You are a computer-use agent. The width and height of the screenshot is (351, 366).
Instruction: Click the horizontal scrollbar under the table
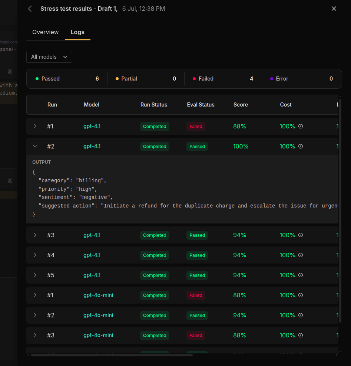click(x=112, y=355)
